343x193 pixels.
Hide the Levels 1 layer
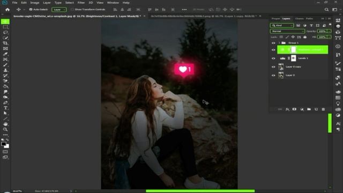pyautogui.click(x=273, y=58)
